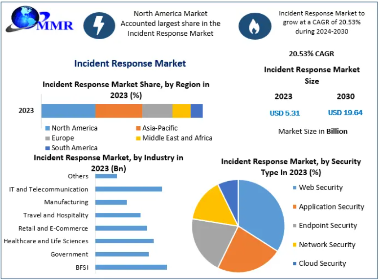380x280 pixels.
Task: Click the IT and Telecommunication bar
Action: coord(128,189)
